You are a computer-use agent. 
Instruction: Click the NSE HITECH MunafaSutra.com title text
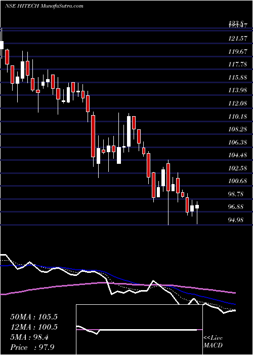click(44, 6)
